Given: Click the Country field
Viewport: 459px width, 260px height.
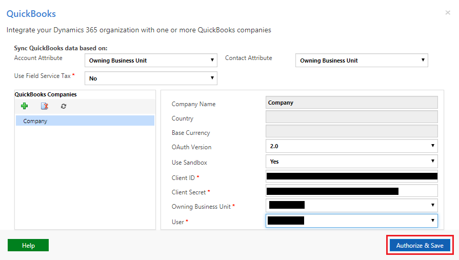Looking at the screenshot, I should coord(352,117).
